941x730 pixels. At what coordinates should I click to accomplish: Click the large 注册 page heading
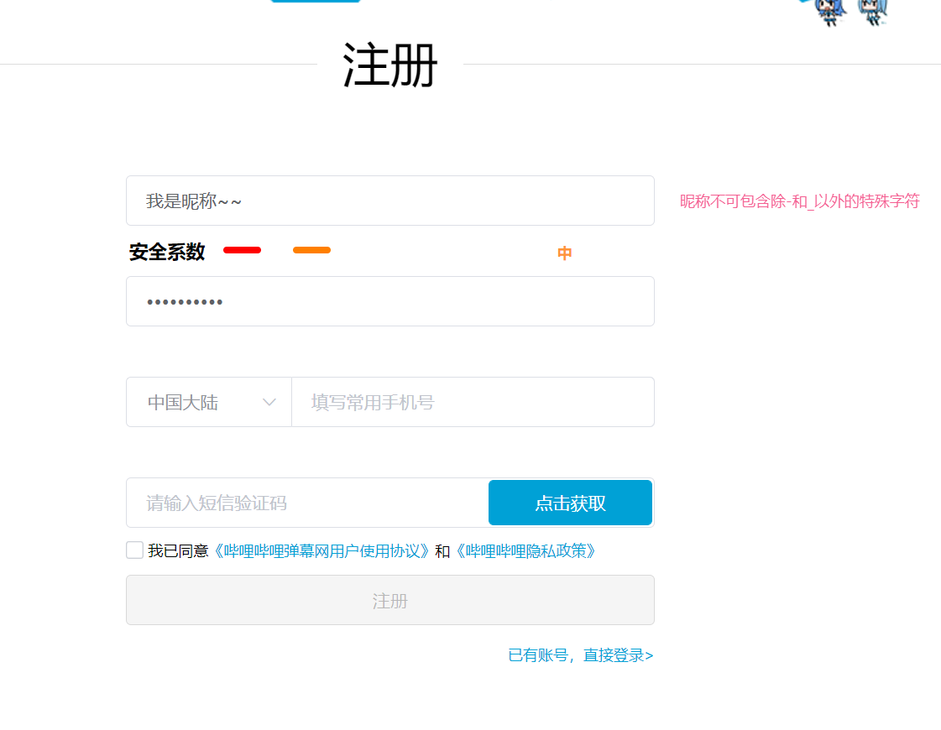coord(390,65)
